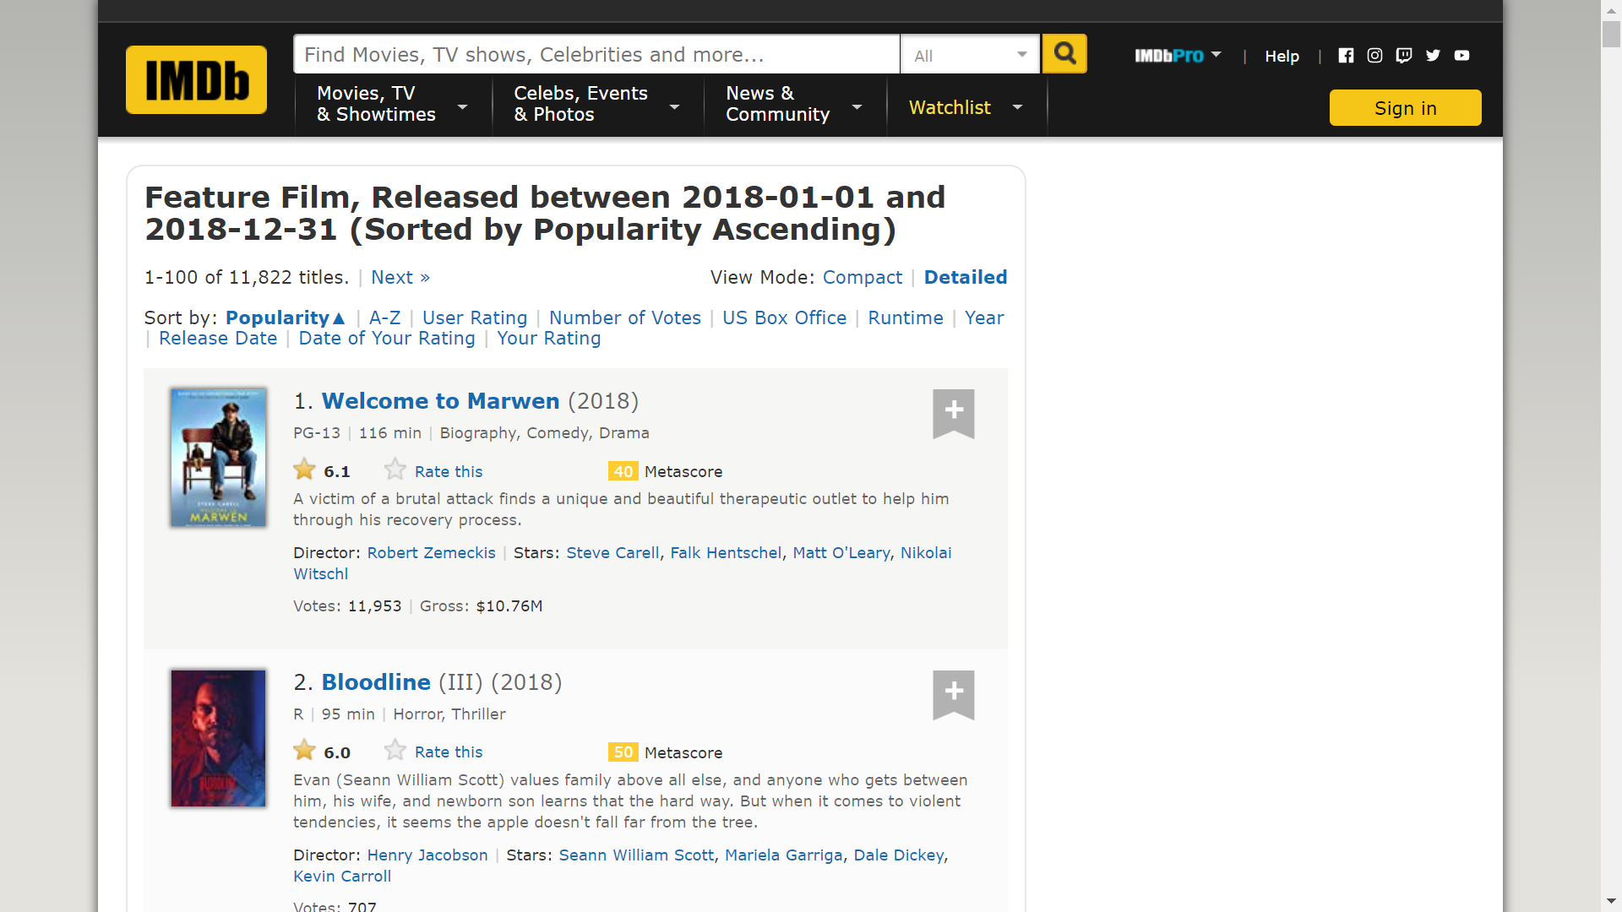
Task: Click the vertical scrollbar thumb
Action: 1611,34
